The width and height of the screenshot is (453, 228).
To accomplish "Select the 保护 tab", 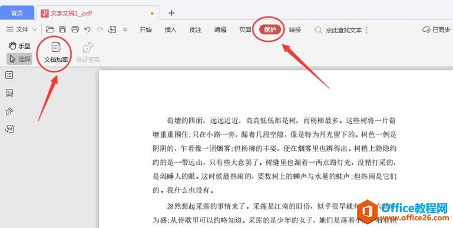I will point(270,29).
